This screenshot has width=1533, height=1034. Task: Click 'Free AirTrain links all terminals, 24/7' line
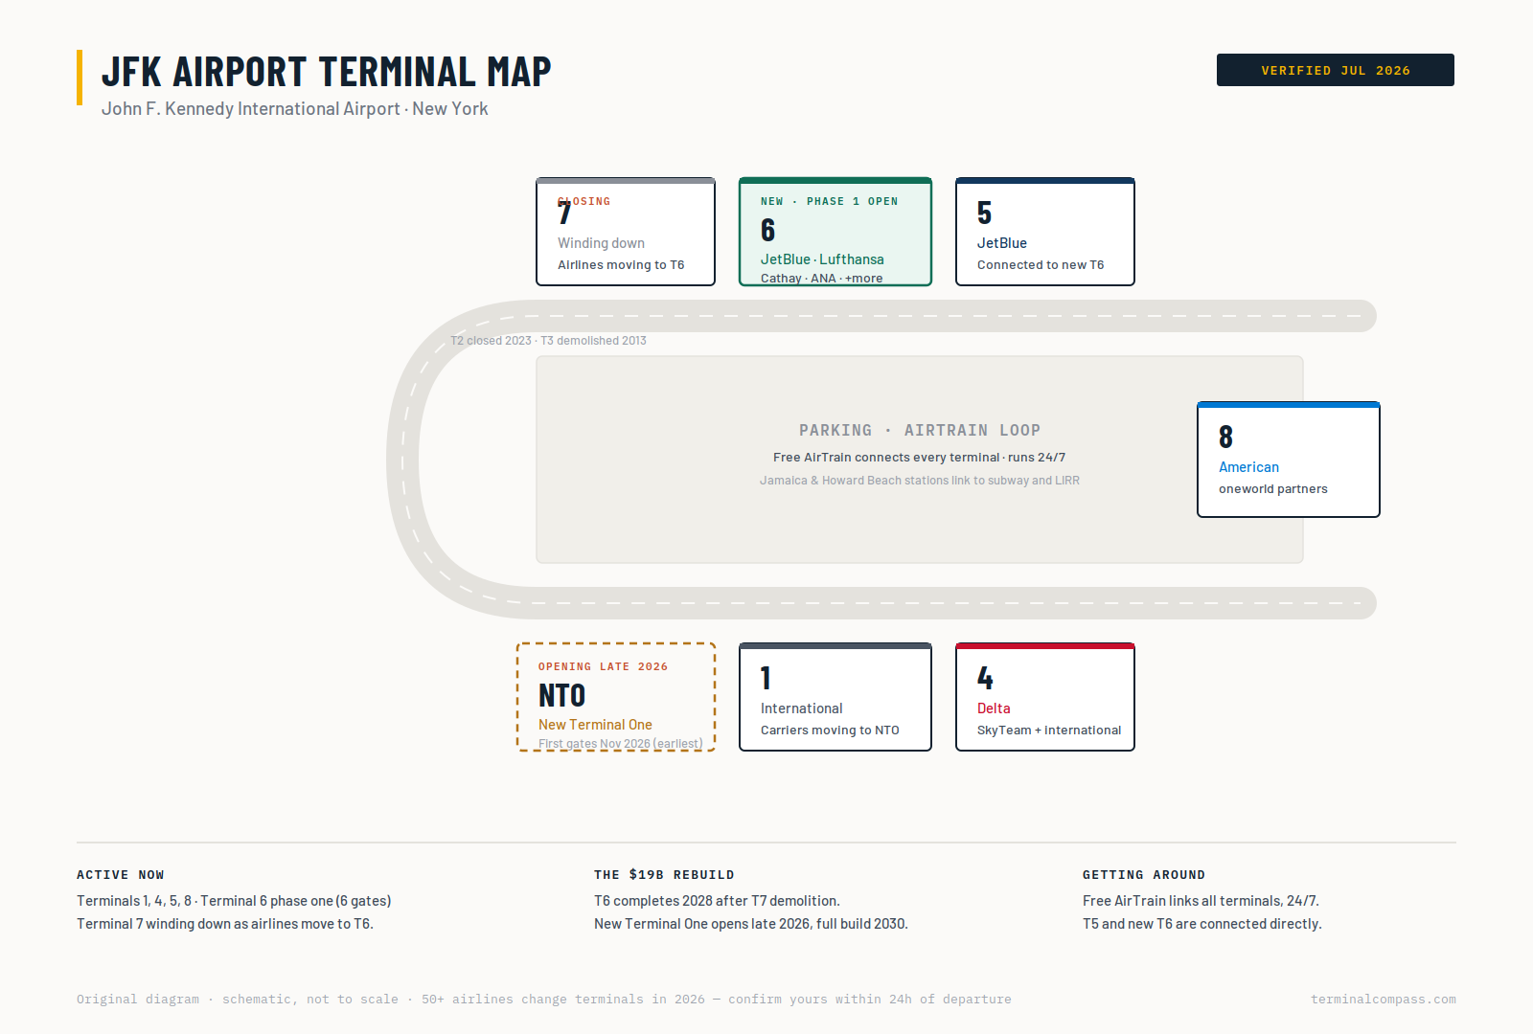pos(1201,901)
